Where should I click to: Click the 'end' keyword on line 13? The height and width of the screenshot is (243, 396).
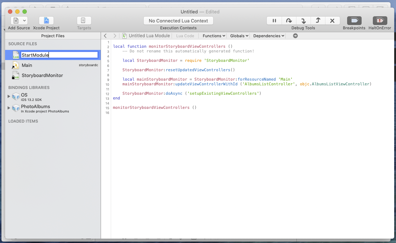click(x=117, y=98)
